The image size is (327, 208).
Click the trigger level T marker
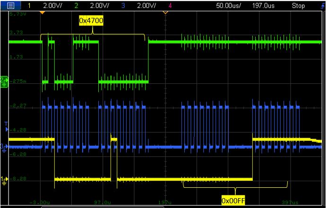[6, 127]
